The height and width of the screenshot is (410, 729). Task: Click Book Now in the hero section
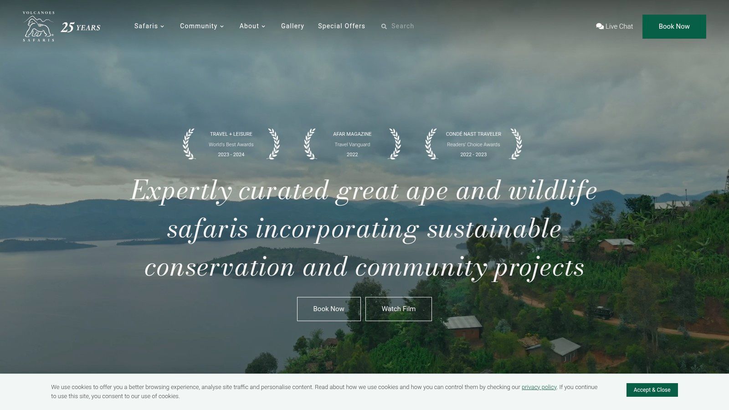tap(329, 308)
